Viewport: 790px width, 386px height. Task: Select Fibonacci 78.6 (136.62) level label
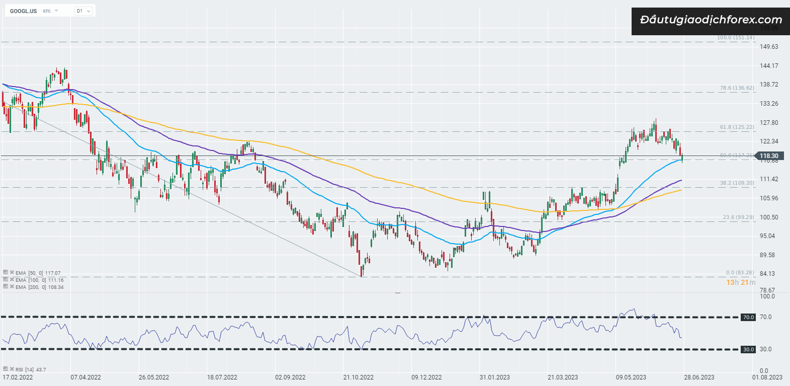coord(737,88)
